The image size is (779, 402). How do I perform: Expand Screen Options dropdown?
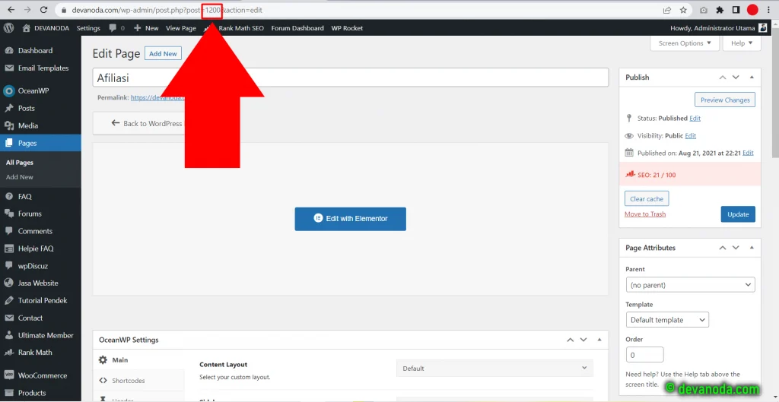685,43
